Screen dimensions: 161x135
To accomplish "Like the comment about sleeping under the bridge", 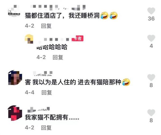I will pos(151,11).
